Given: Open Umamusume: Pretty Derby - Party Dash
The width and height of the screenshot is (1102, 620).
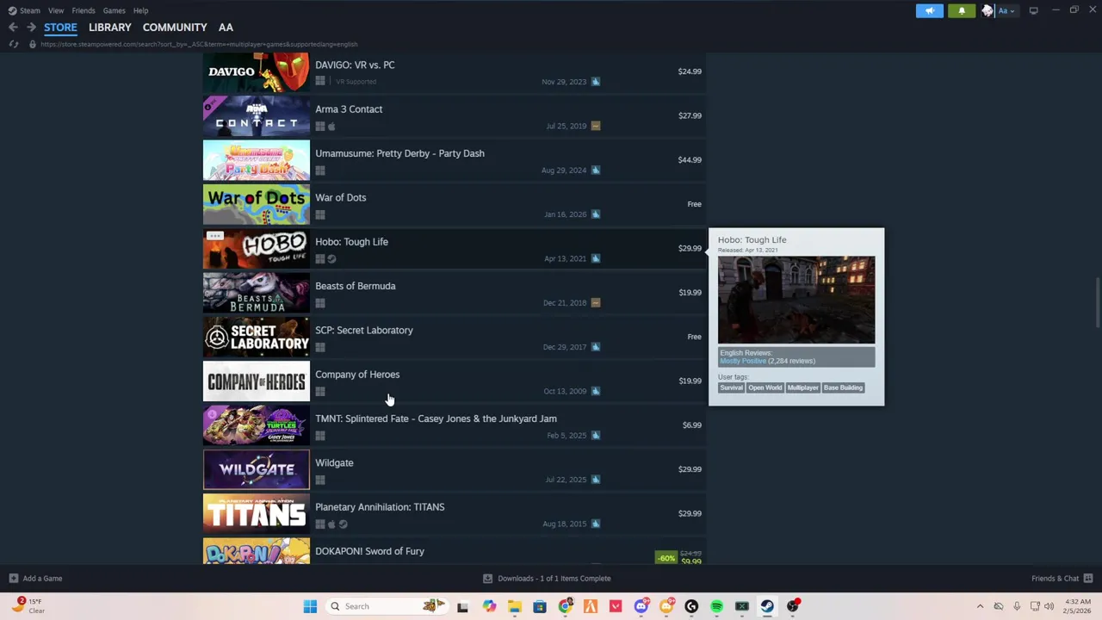Looking at the screenshot, I should 455,160.
